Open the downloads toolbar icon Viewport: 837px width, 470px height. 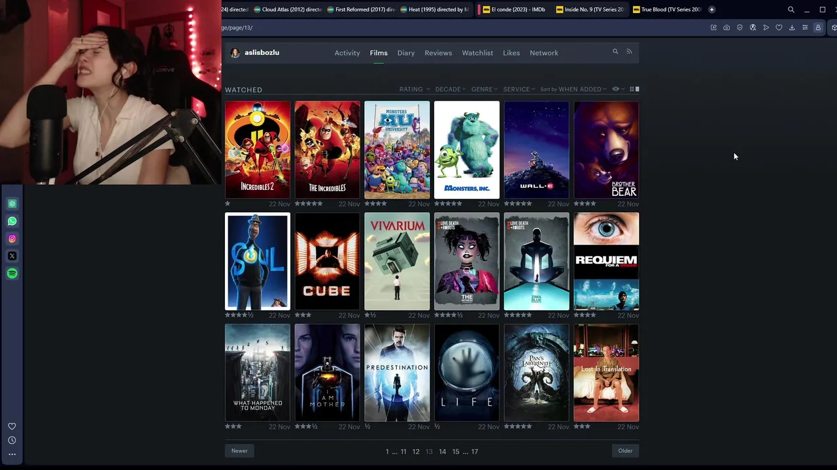click(792, 27)
